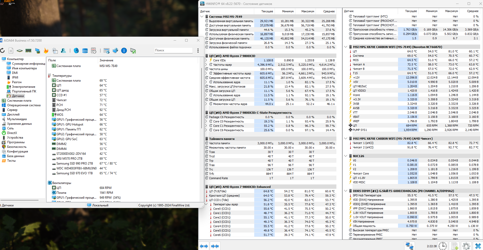Collapse the Nuvoton NCT6687D sensor group
483x250 pixels.
[x=346, y=47]
